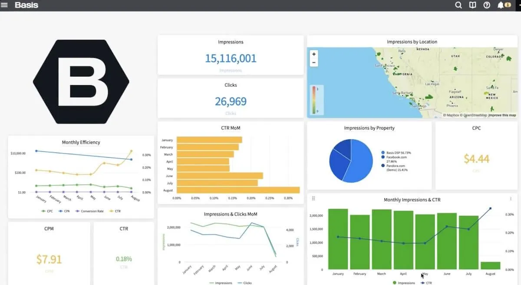Viewport: 521px width, 285px height.
Task: Click the largest Basis DSP pie slice
Action: (x=360, y=162)
